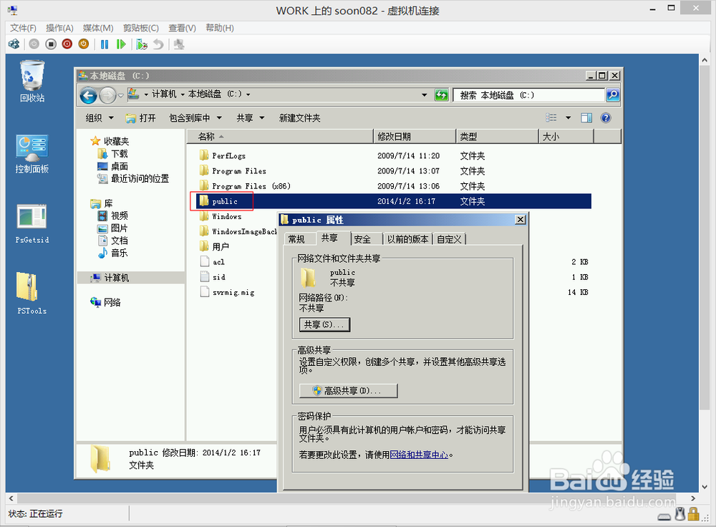Click the enhanced session icon in toolbar
Screen dimensions: 716x527
point(179,44)
